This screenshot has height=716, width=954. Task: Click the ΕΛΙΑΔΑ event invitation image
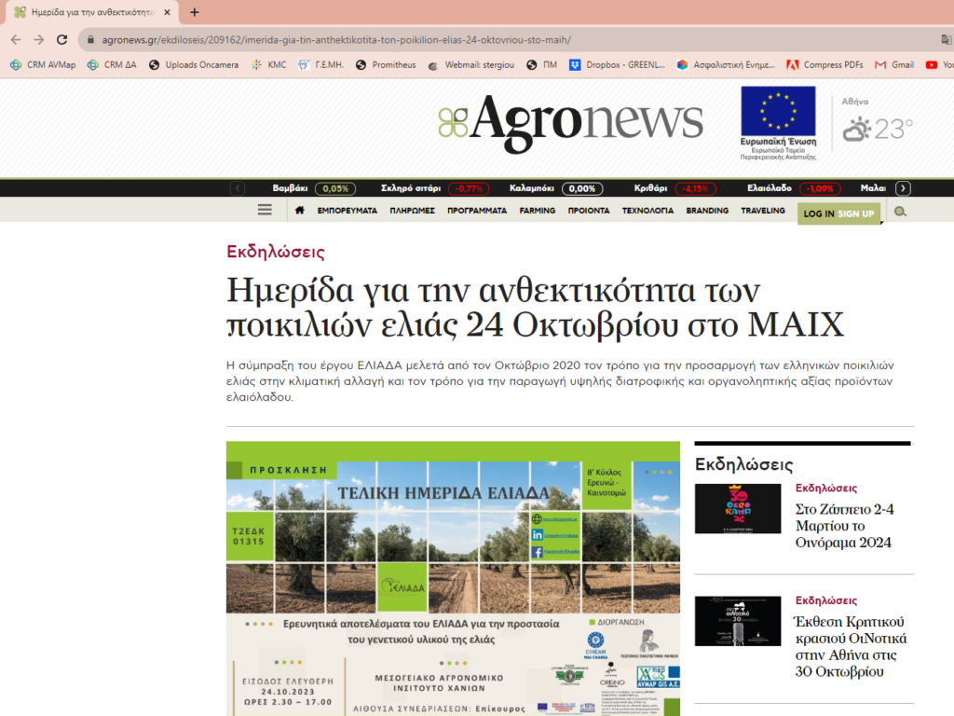tap(453, 578)
